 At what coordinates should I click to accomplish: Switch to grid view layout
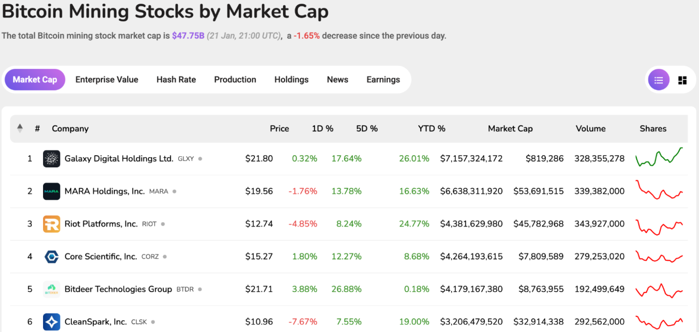coord(683,80)
